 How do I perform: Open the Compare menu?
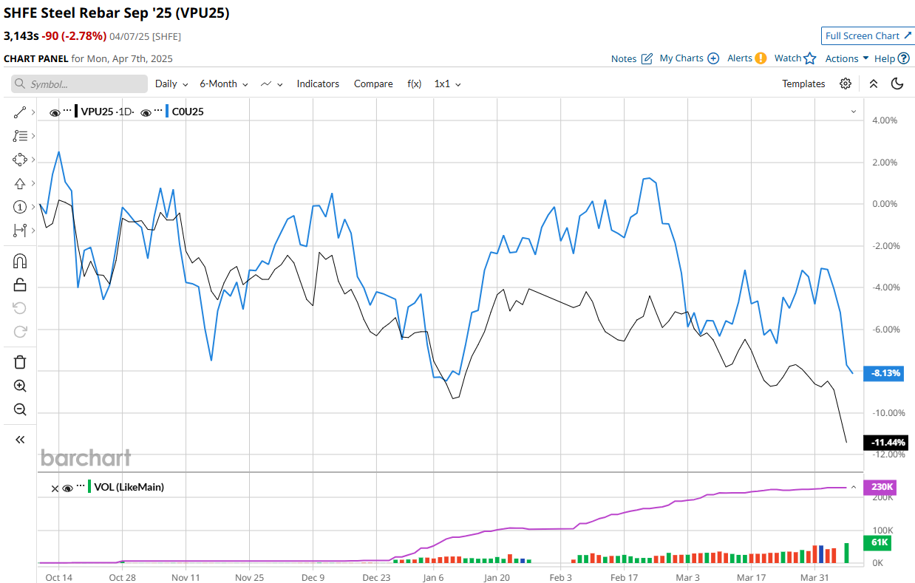pos(373,84)
